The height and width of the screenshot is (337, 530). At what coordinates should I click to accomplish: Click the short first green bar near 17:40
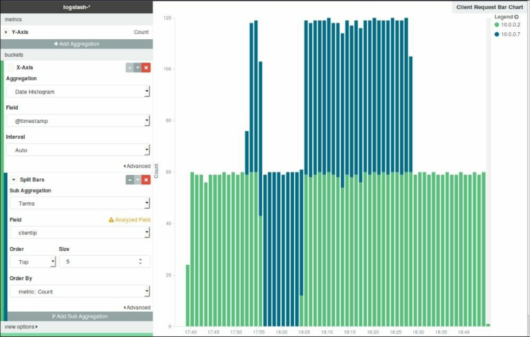(x=188, y=295)
